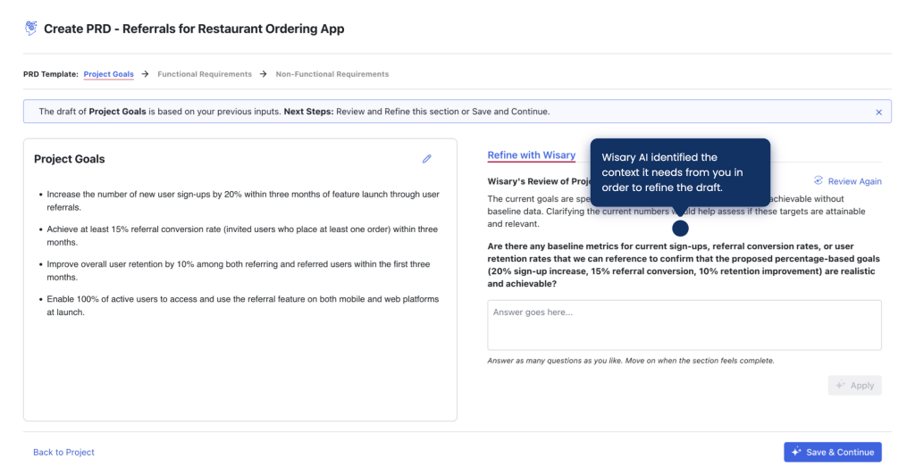This screenshot has height=475, width=915.
Task: Go to the Functional Requirements step
Action: coord(205,74)
